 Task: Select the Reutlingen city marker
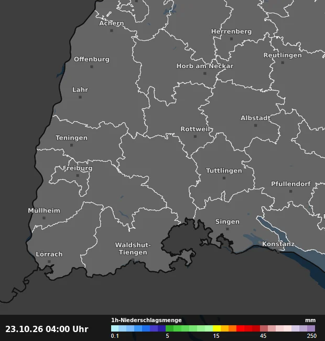(x=283, y=62)
